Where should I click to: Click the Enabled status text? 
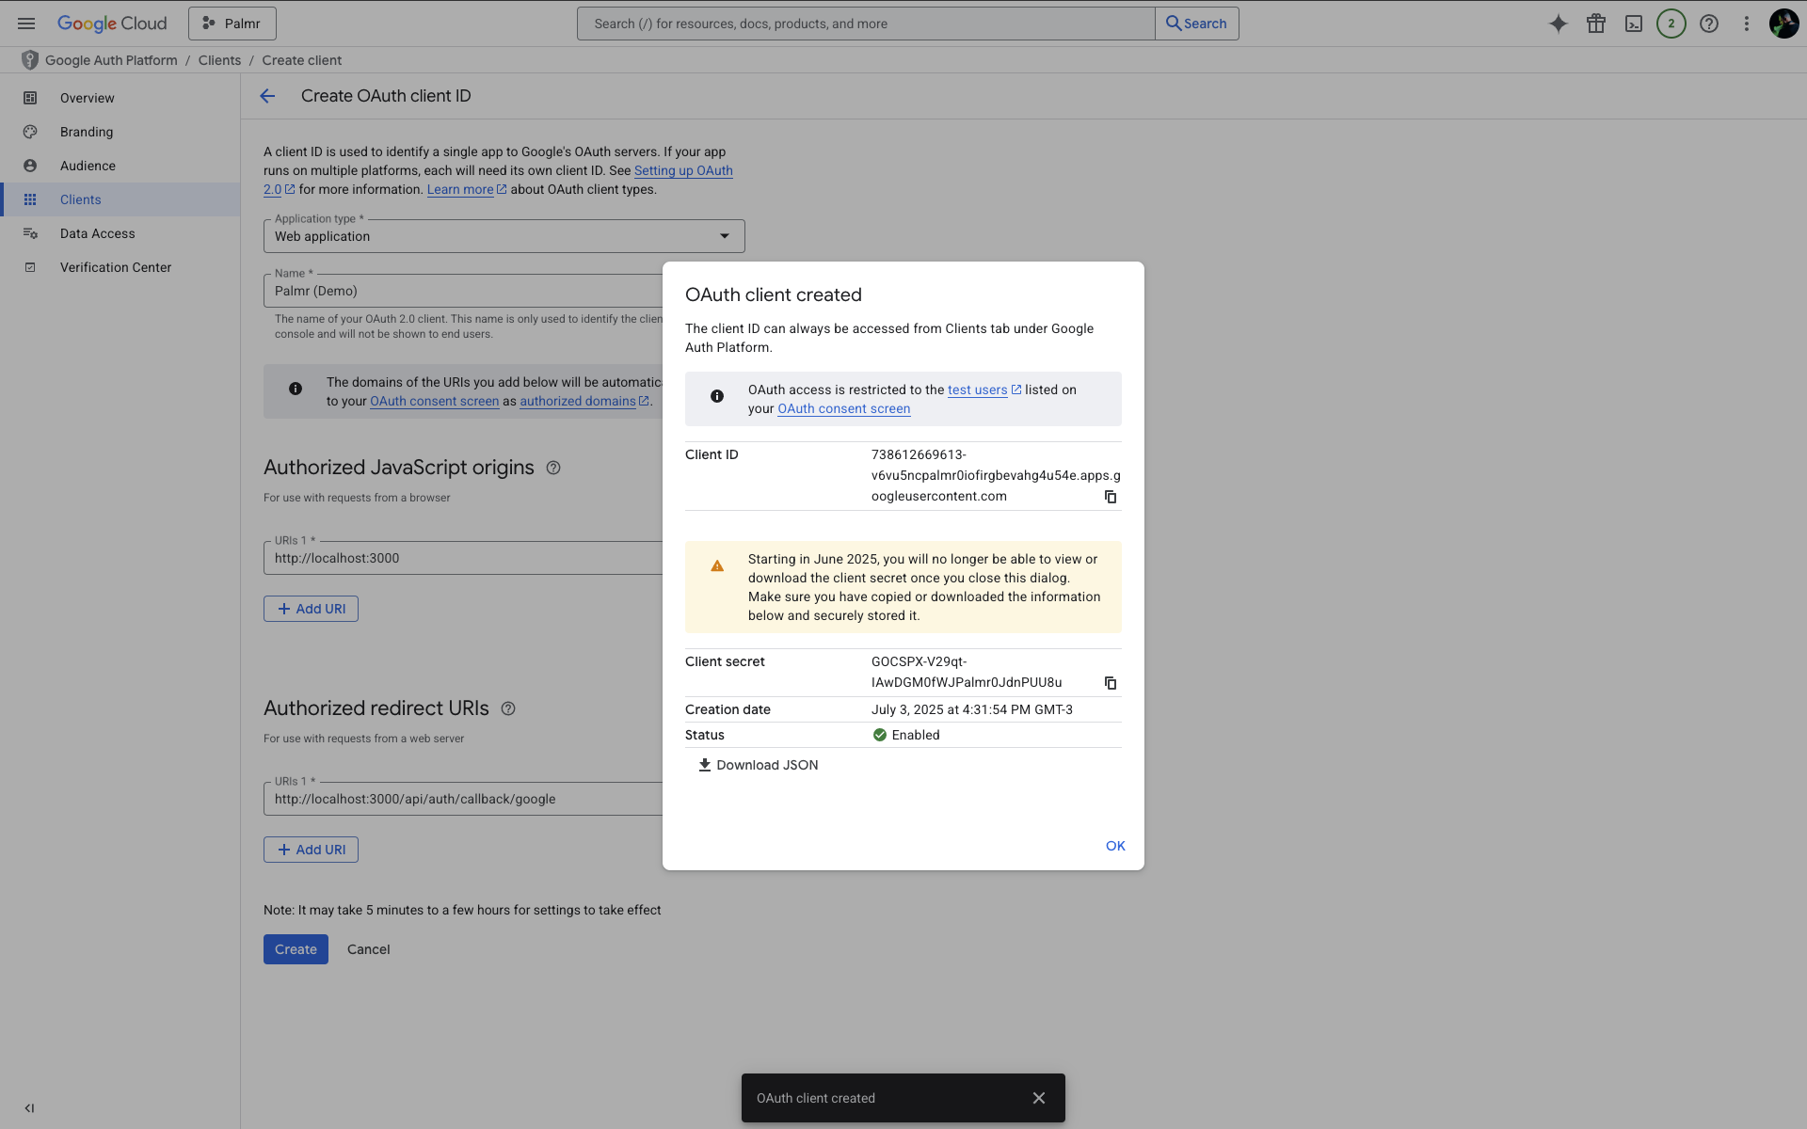916,735
